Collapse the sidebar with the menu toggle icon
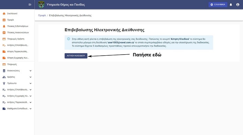 click(30, 5)
